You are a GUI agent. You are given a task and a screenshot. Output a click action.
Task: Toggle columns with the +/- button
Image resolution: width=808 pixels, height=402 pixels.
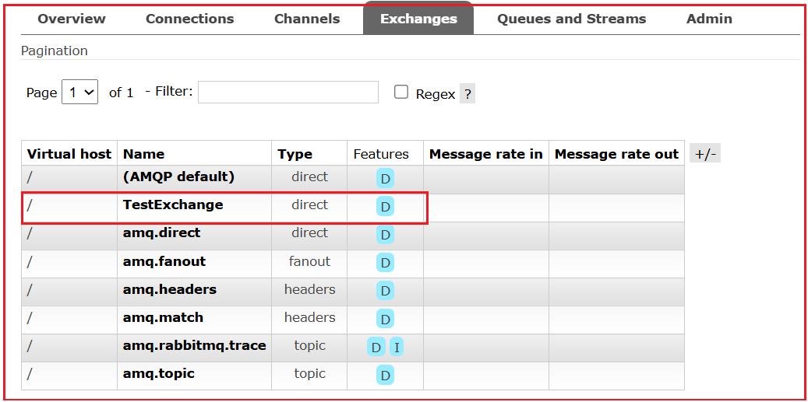[705, 154]
